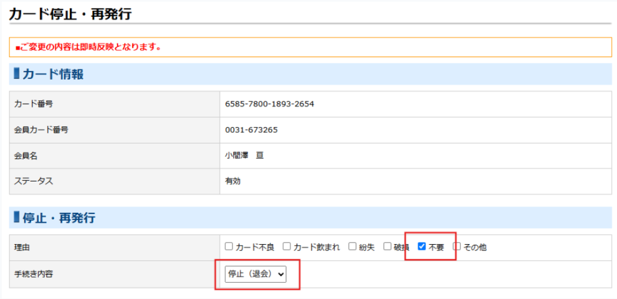Viewport: 617px width, 299px height.
Task: Click the 会員名 row label
Action: pos(26,156)
